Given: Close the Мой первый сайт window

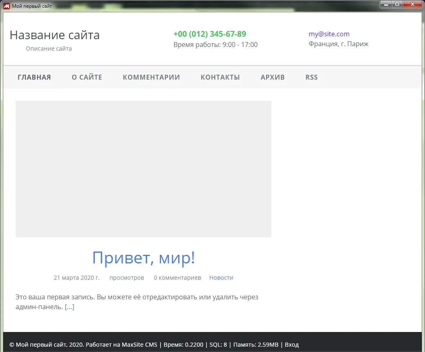Looking at the screenshot, I should 412,4.
